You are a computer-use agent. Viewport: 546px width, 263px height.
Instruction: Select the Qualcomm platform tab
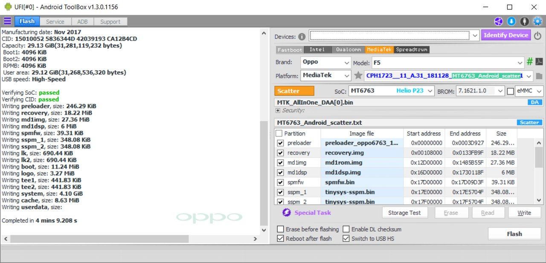tap(348, 50)
